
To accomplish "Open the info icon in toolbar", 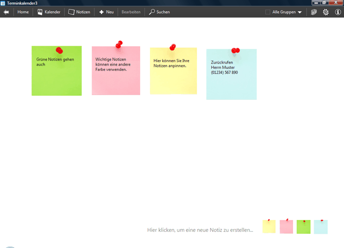I will [338, 12].
